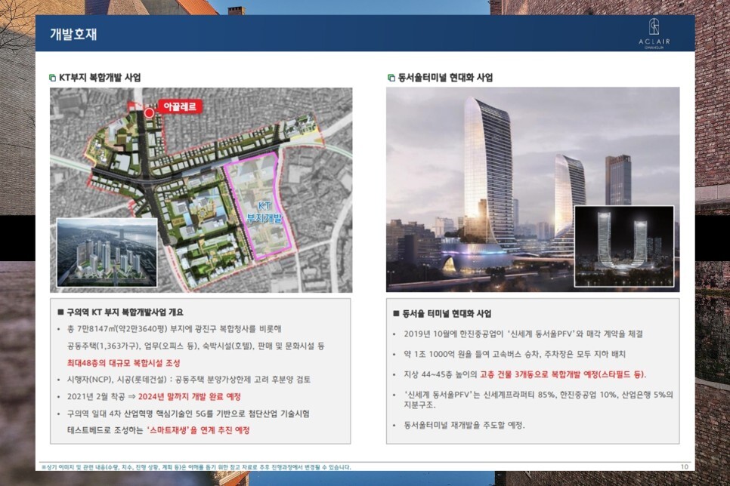
Task: Click the footer disclaimer starting ※상기 이미지
Action: click(196, 467)
